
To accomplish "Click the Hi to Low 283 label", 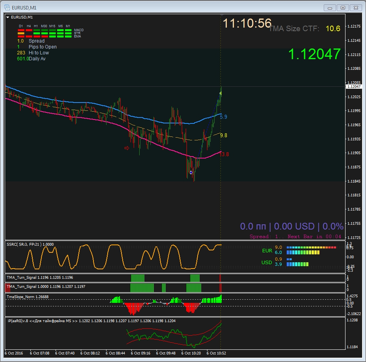I will click(x=33, y=53).
